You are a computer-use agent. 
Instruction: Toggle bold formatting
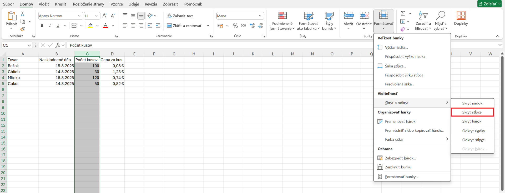coord(42,25)
